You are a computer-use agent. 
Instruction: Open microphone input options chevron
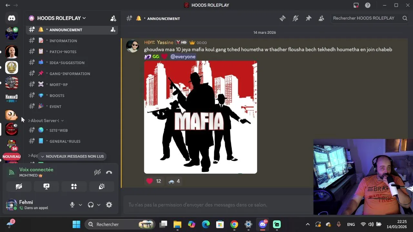pos(80,205)
